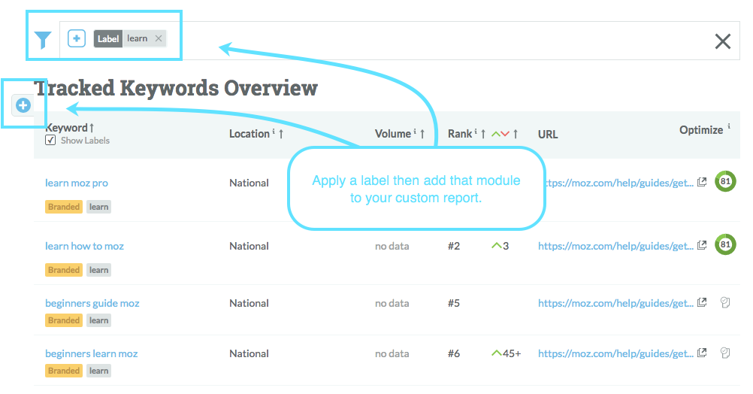Click the 'beginners learn moz' keyword link
This screenshot has width=753, height=394.
pyautogui.click(x=91, y=353)
